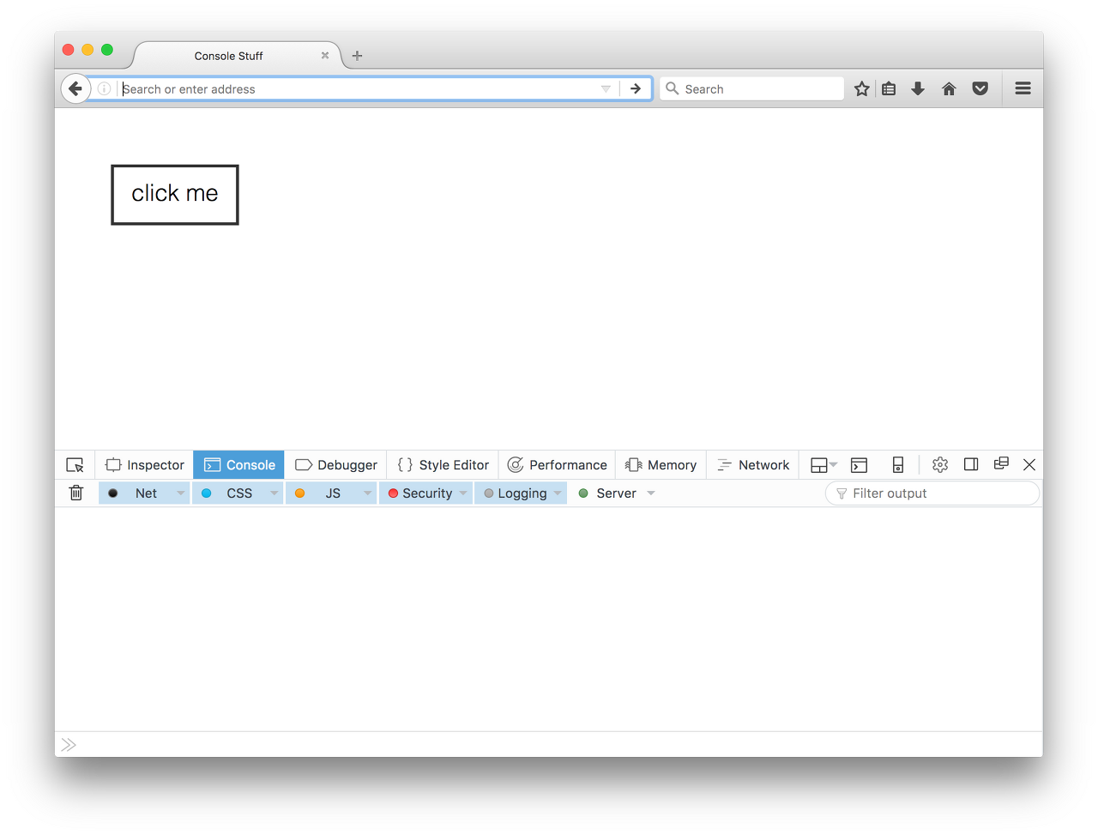Open devtools settings gear
1098x835 pixels.
pyautogui.click(x=940, y=465)
